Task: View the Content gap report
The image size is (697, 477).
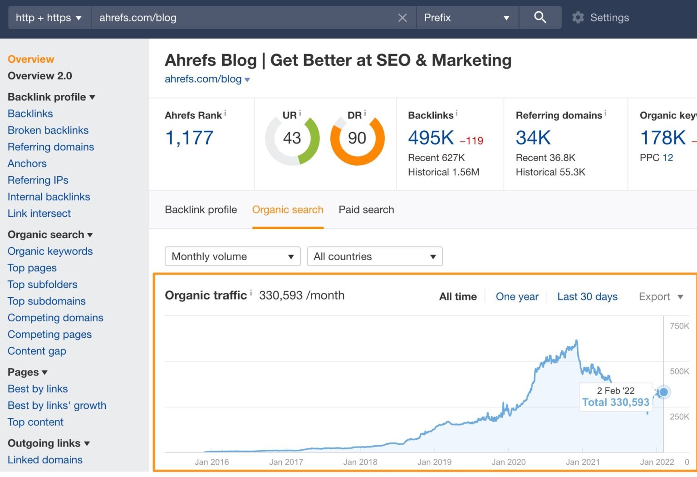Action: (37, 351)
